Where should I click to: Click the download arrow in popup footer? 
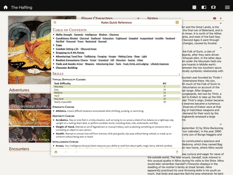pyautogui.click(x=177, y=152)
